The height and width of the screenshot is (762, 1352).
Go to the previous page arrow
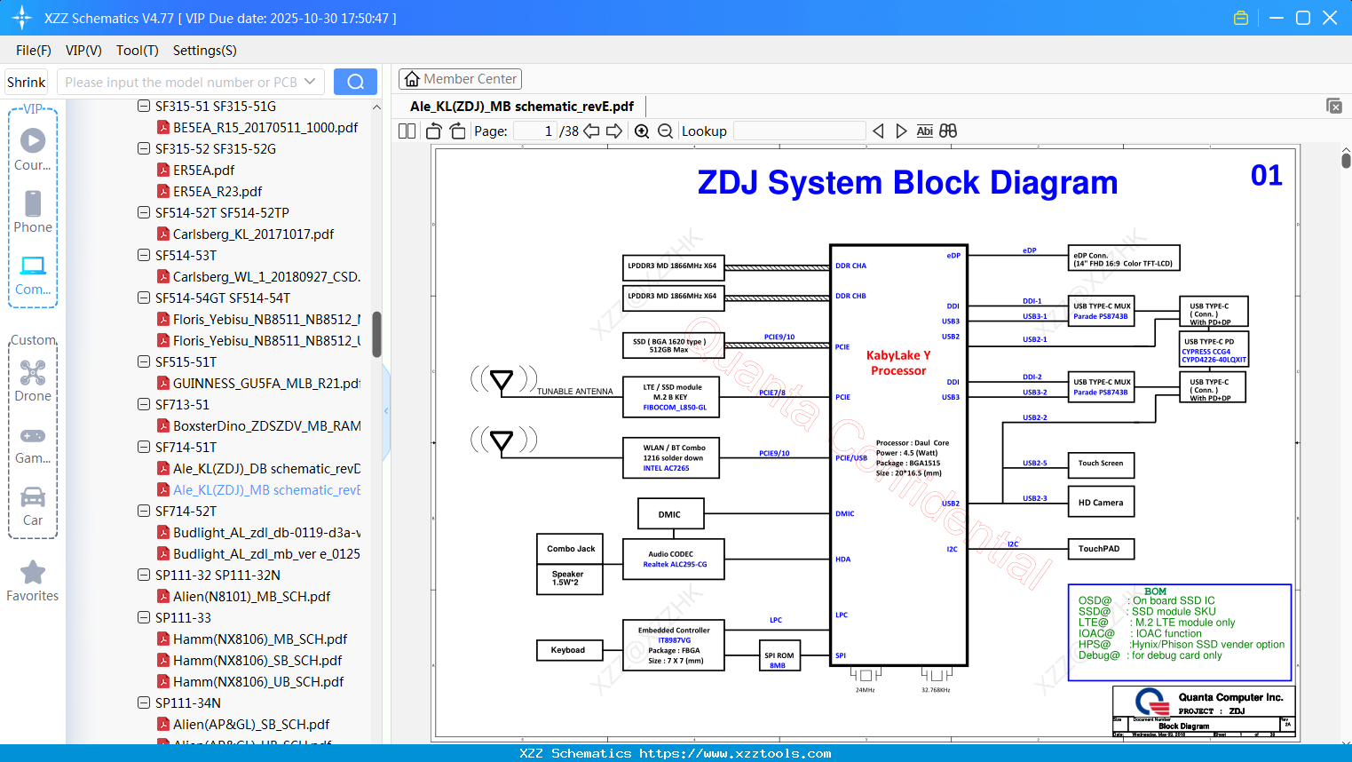(591, 131)
